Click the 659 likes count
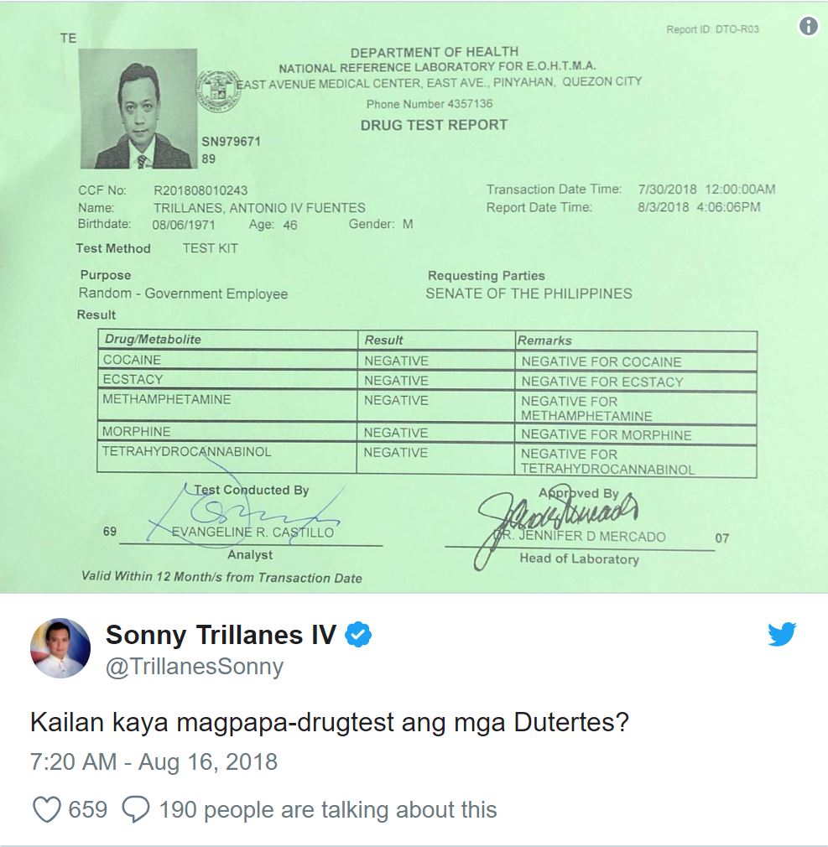828x847 pixels. click(87, 810)
